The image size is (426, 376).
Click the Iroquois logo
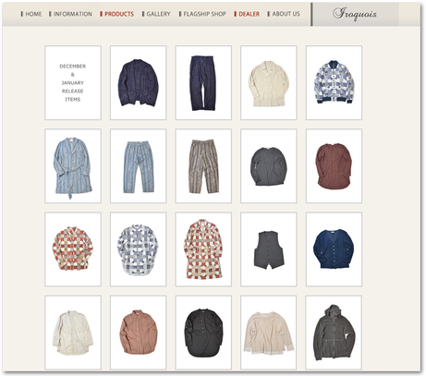coord(355,14)
